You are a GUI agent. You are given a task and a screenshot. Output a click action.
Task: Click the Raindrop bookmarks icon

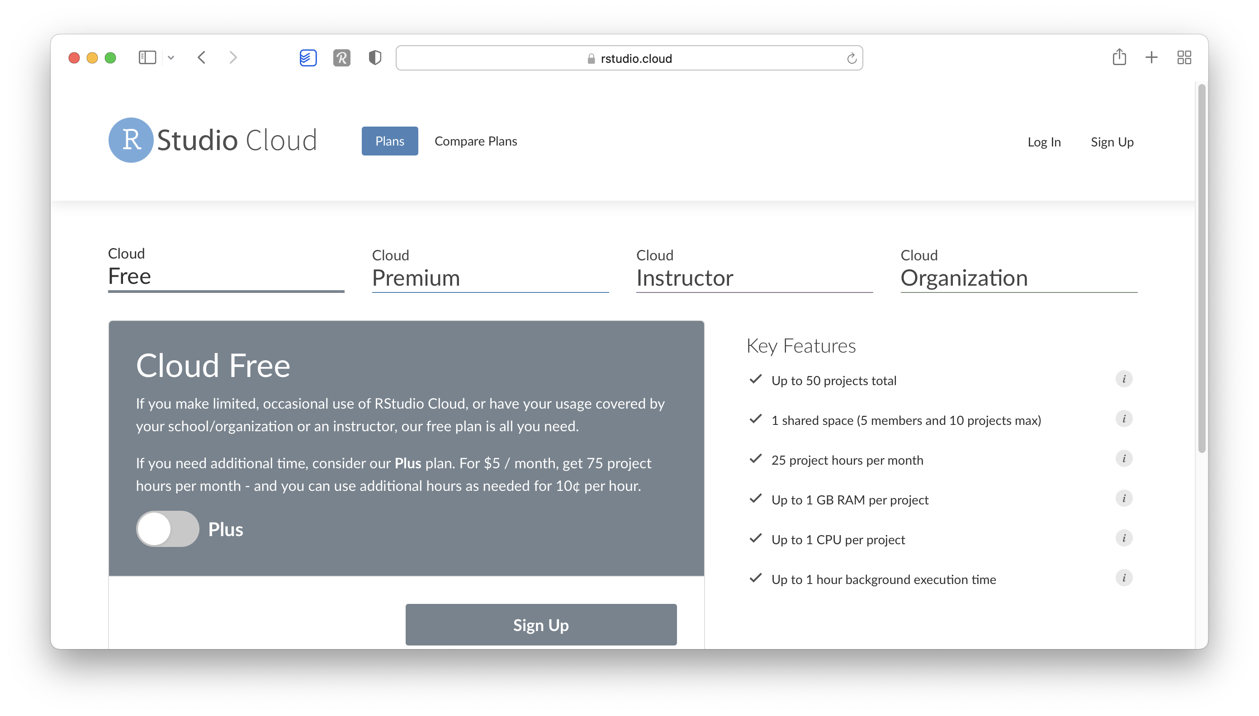pos(341,59)
